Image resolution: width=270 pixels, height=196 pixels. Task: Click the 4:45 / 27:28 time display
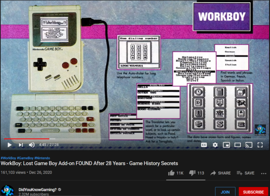point(49,145)
